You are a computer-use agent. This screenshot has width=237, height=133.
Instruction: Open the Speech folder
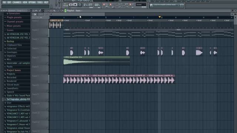[10, 92]
